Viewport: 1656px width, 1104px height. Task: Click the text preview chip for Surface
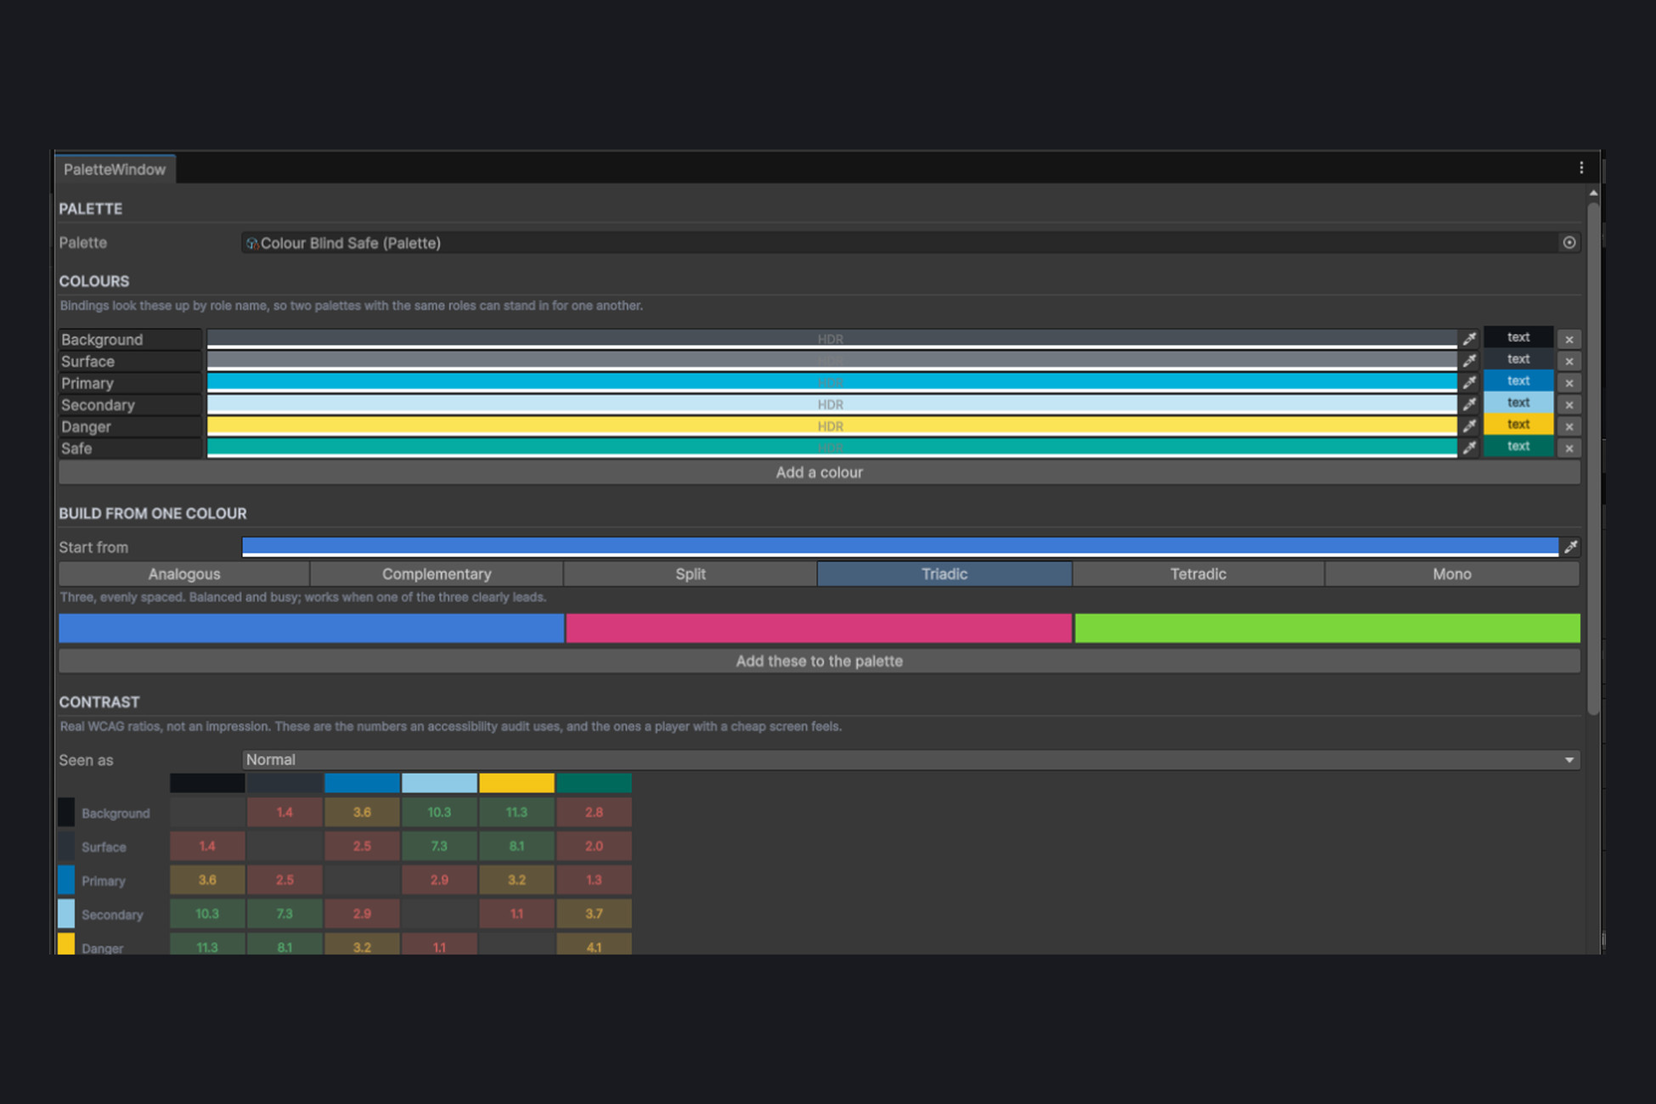click(1518, 359)
